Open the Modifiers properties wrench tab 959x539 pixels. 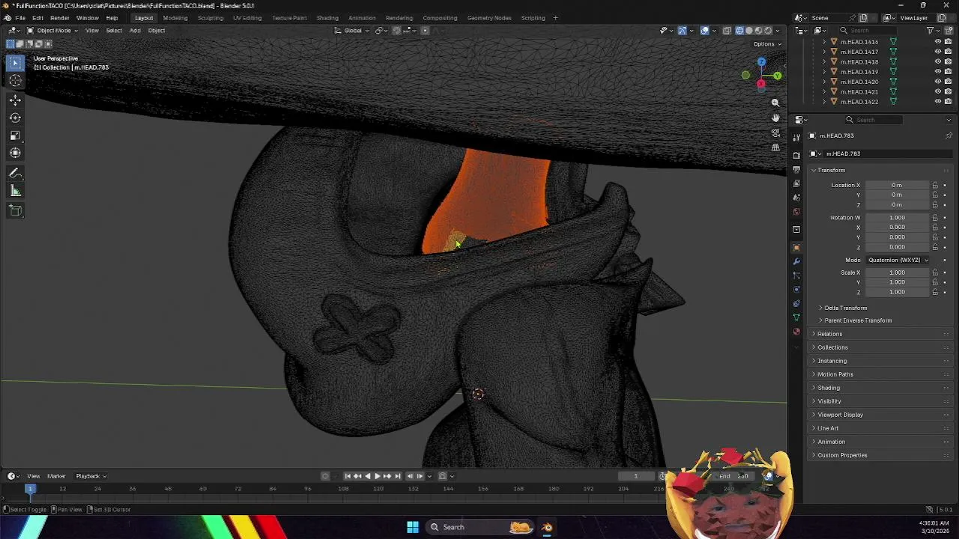click(796, 261)
